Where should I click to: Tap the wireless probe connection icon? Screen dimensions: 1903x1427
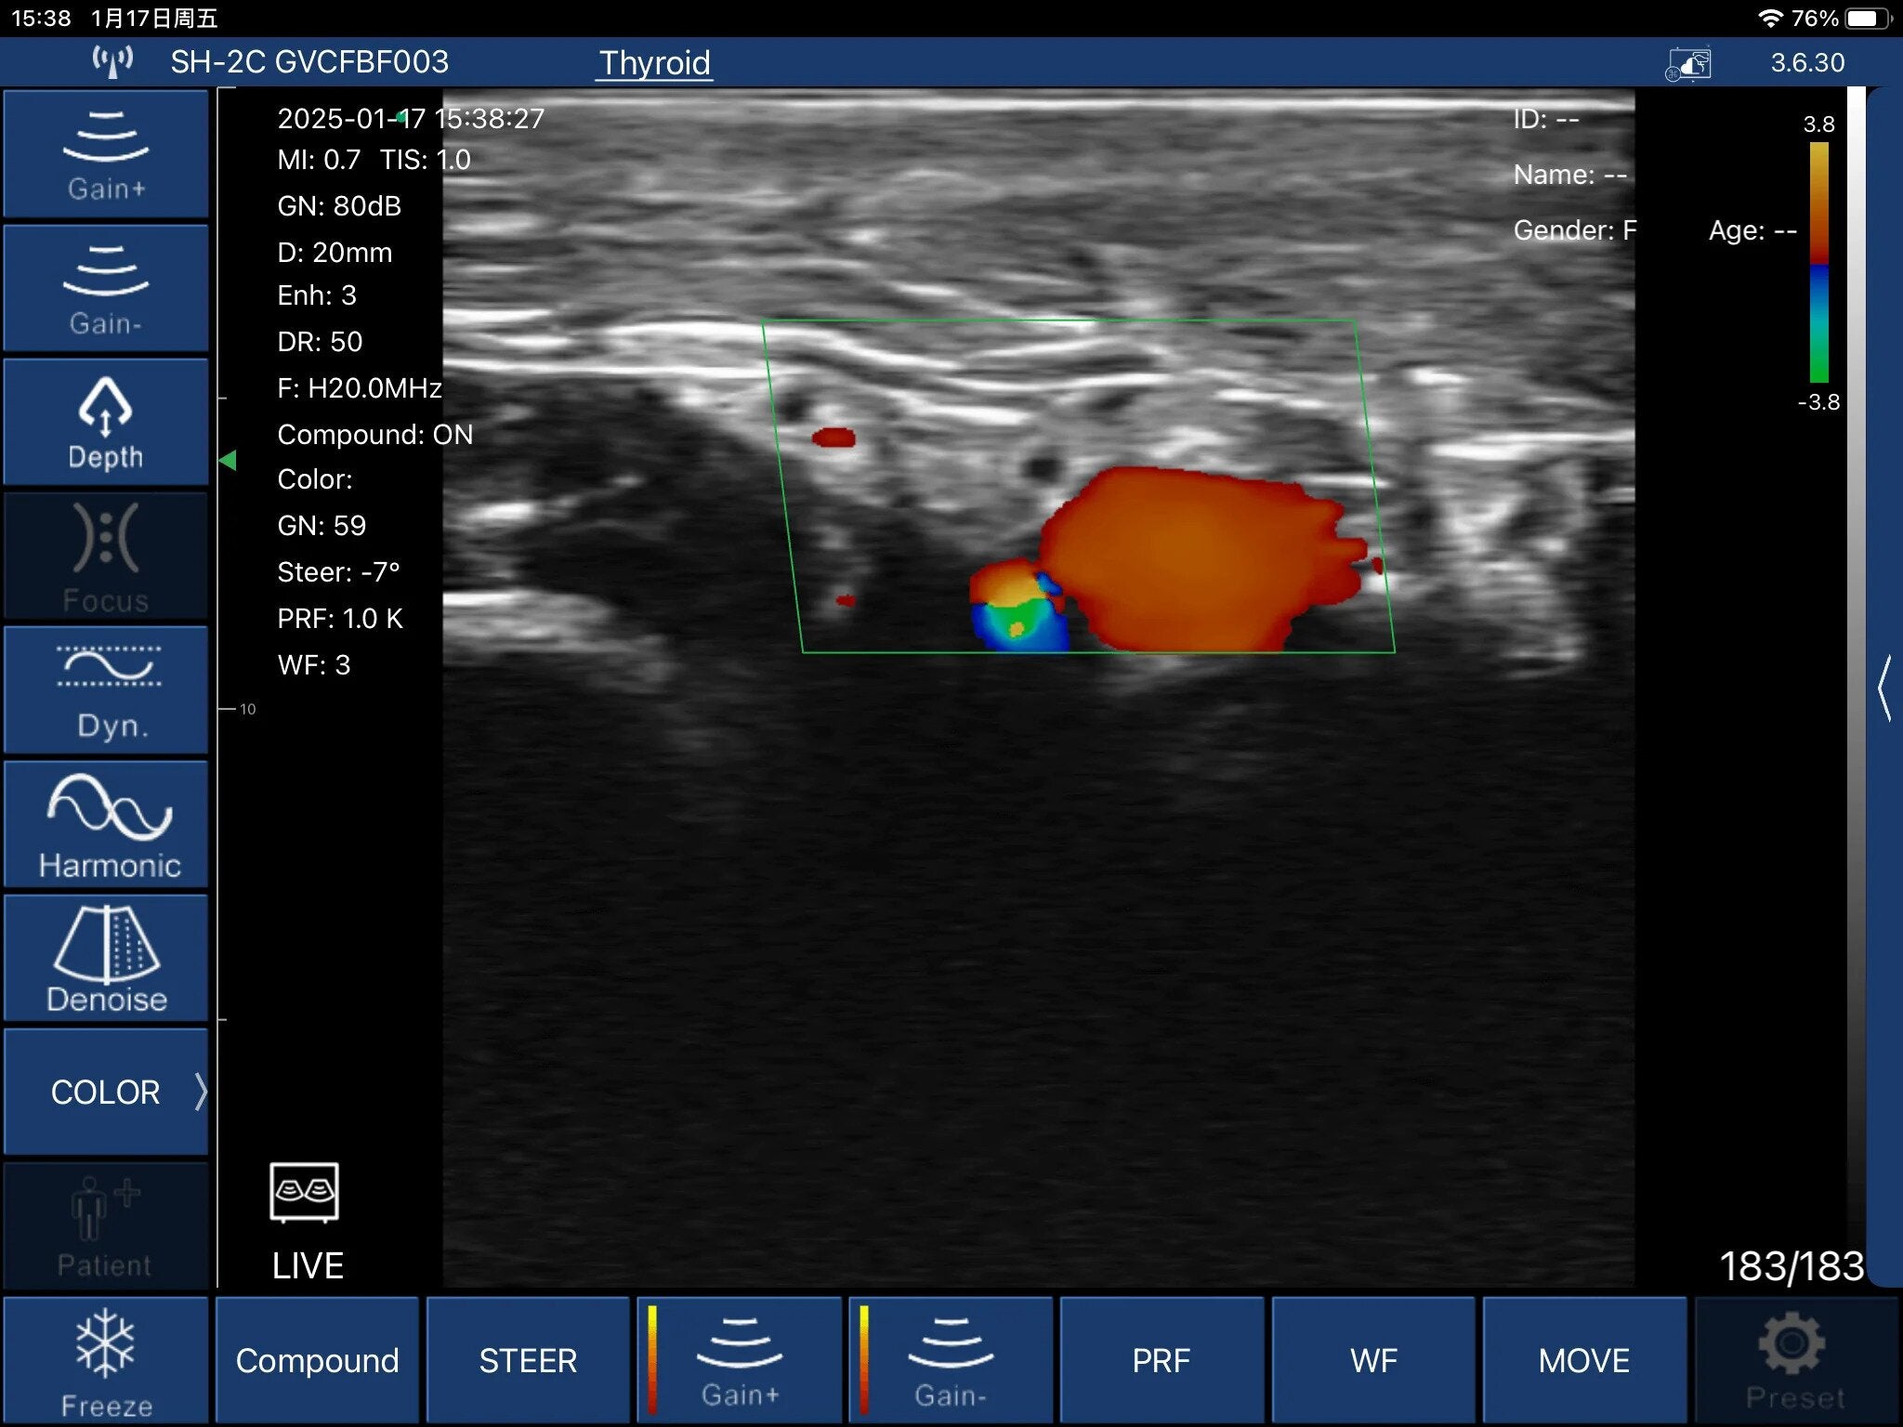pos(112,62)
